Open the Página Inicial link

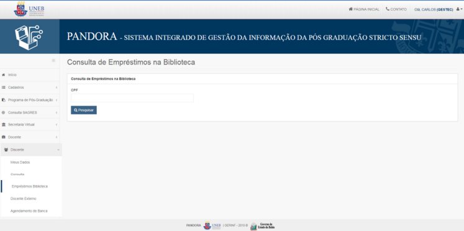(363, 9)
